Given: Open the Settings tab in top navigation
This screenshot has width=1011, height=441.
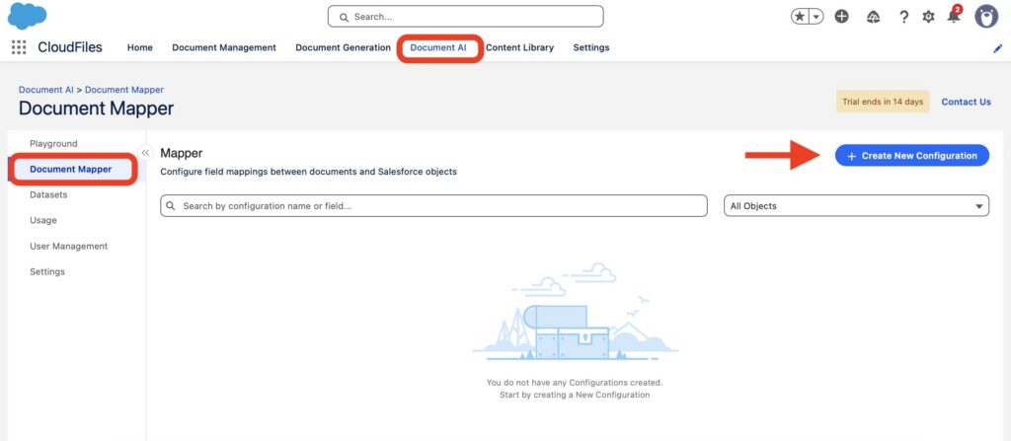Looking at the screenshot, I should point(591,47).
